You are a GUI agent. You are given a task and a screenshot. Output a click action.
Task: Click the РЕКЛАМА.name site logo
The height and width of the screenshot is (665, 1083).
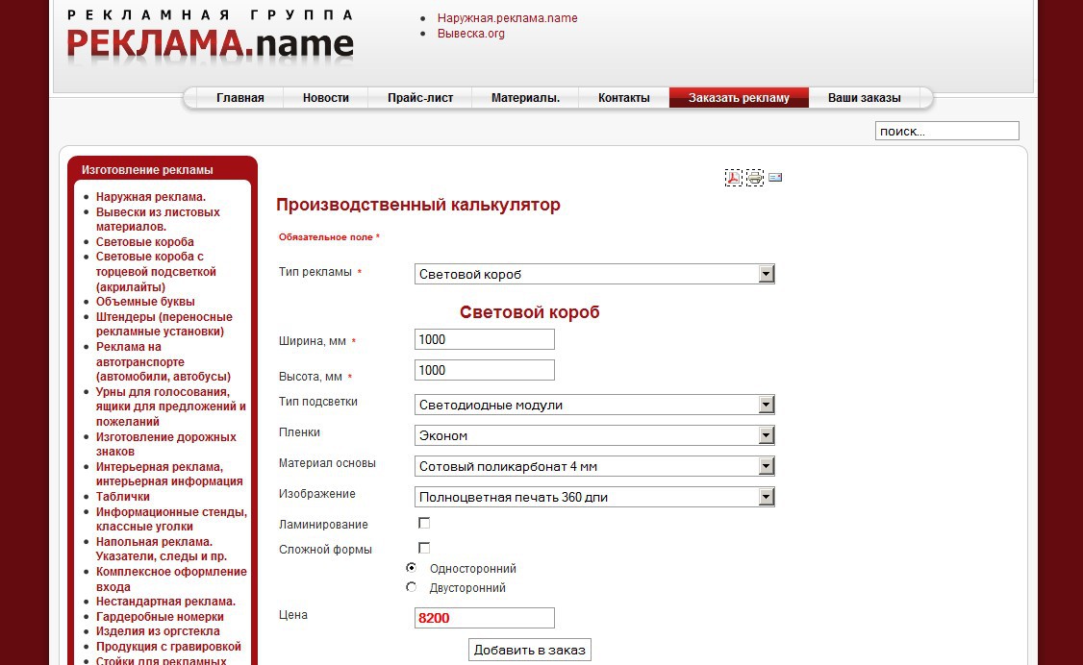(210, 37)
